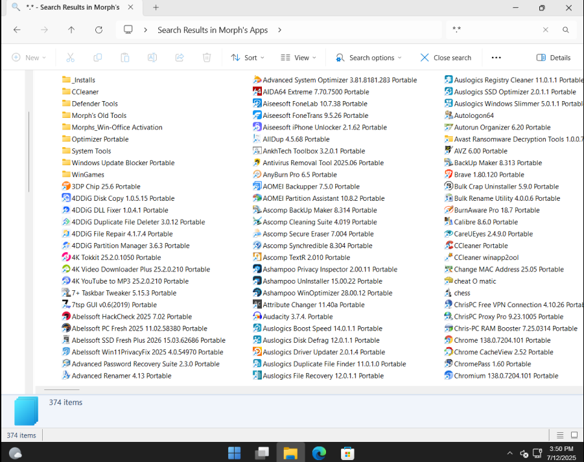Toggle the Details pane button
The image size is (584, 462).
click(x=553, y=58)
